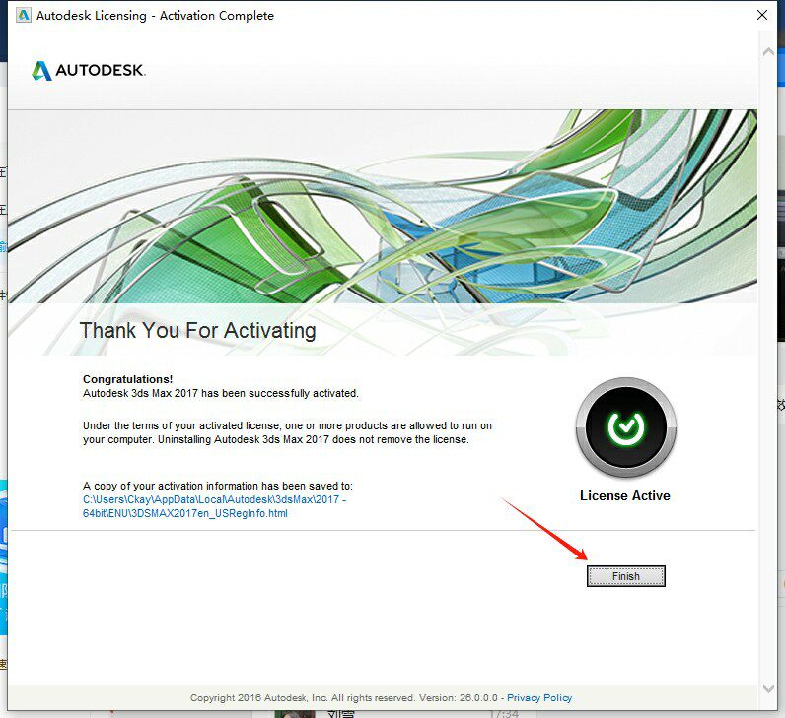Image resolution: width=785 pixels, height=718 pixels.
Task: Click 'Under the terms of your activated license' text
Action: [287, 432]
